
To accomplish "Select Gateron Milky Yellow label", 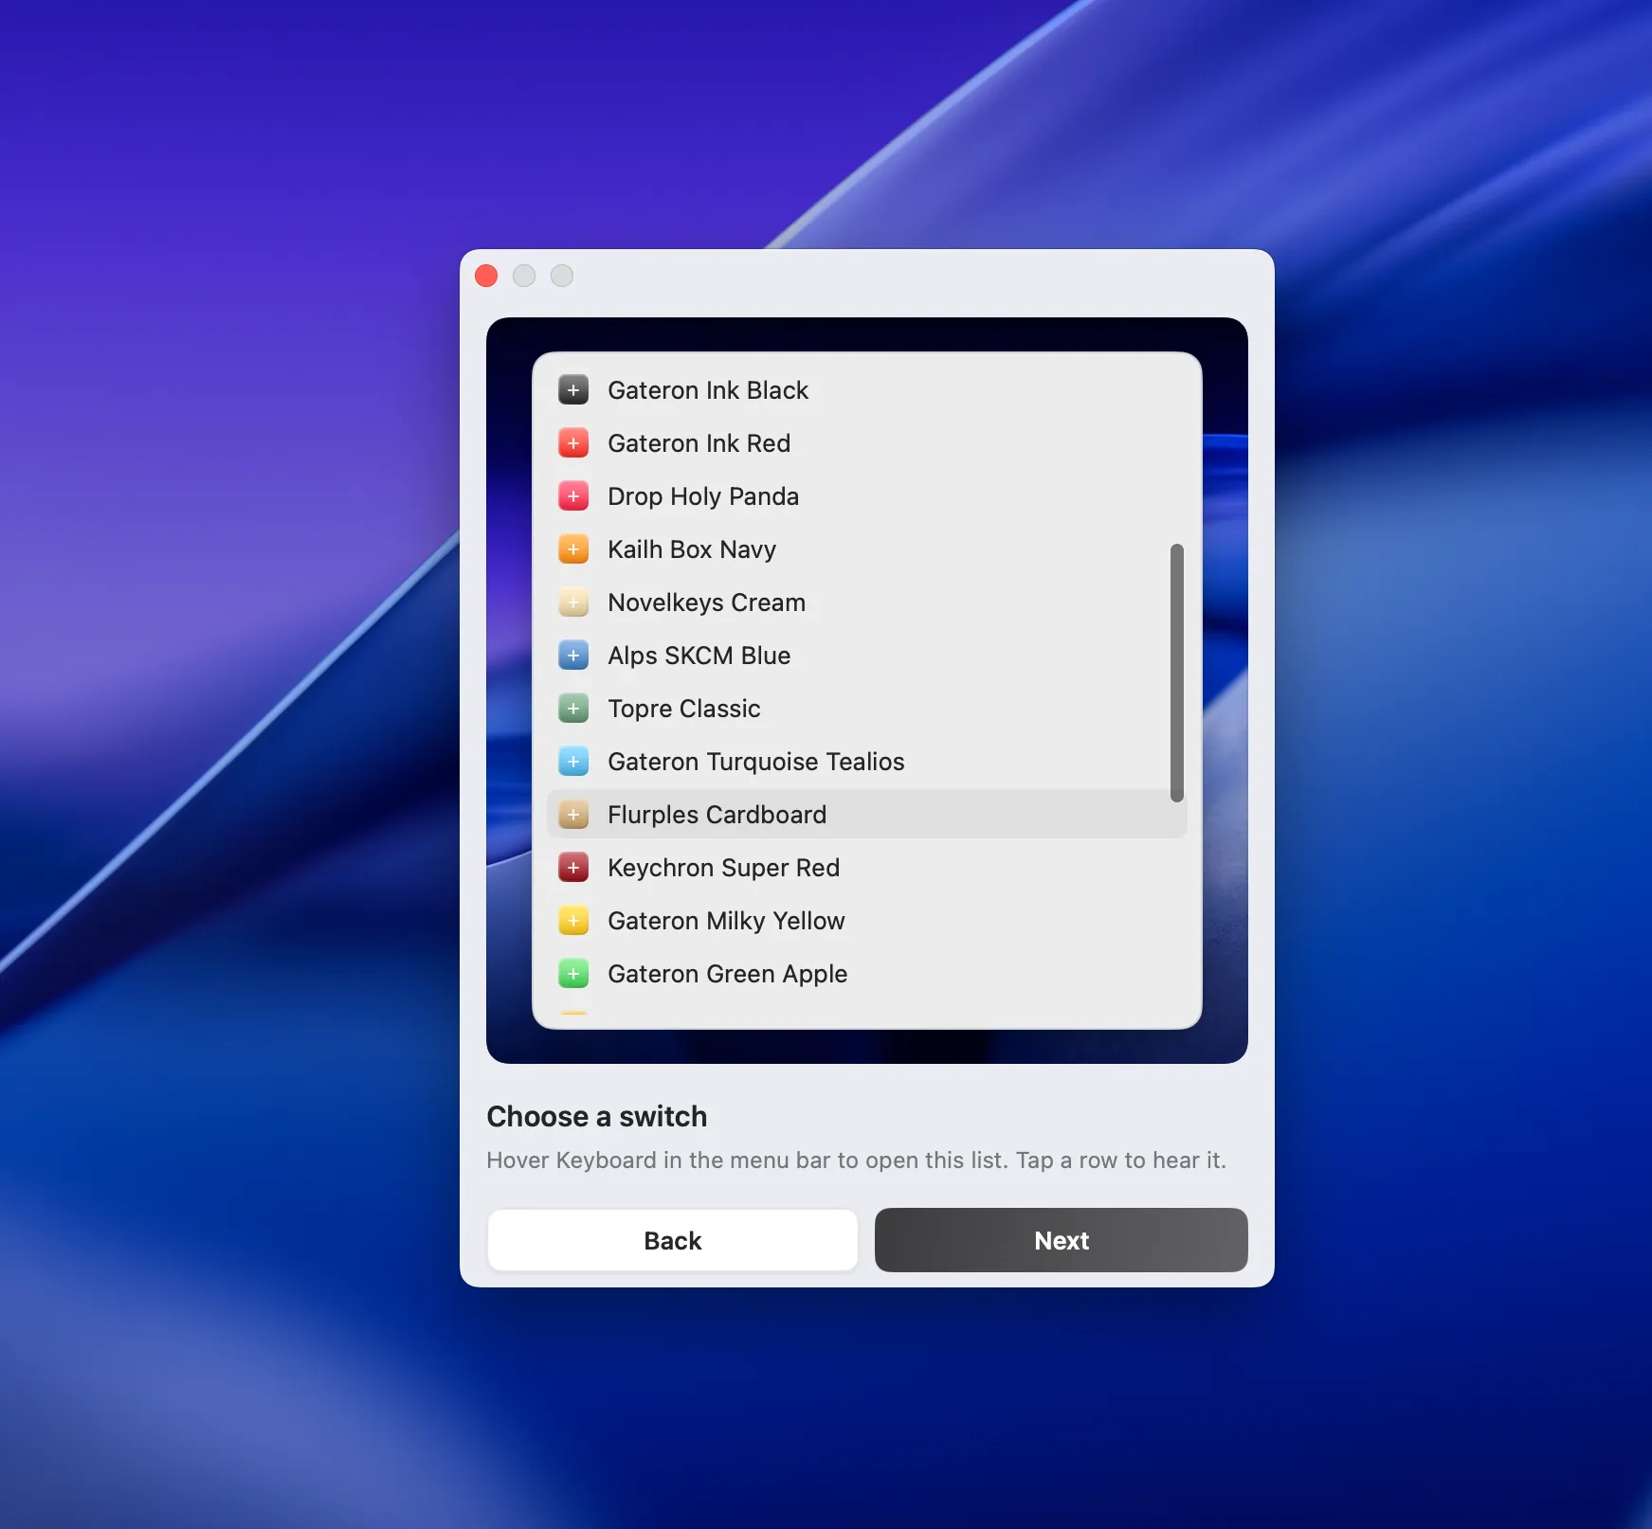I will pos(726,921).
